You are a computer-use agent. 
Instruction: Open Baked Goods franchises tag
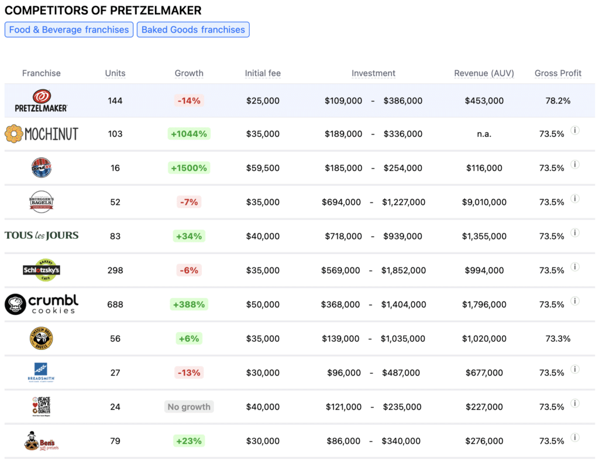tap(193, 30)
